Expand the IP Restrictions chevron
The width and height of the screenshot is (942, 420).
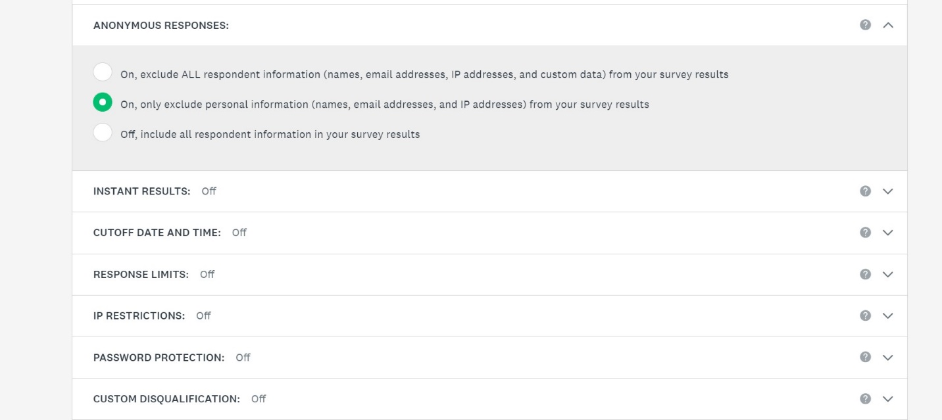pyautogui.click(x=888, y=315)
